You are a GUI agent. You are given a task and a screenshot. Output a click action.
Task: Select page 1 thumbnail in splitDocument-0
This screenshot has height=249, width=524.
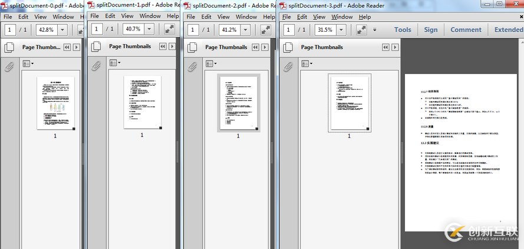pos(55,103)
